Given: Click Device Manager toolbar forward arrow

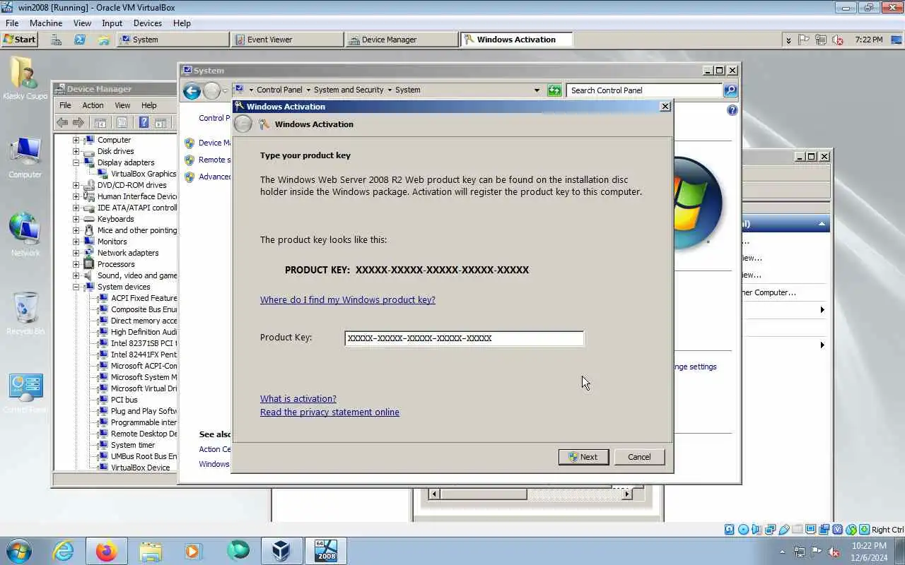Looking at the screenshot, I should click(78, 122).
